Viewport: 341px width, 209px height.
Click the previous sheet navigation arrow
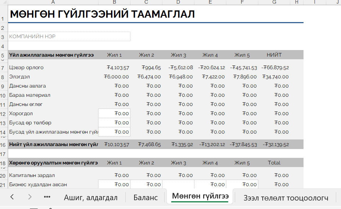click(12, 197)
